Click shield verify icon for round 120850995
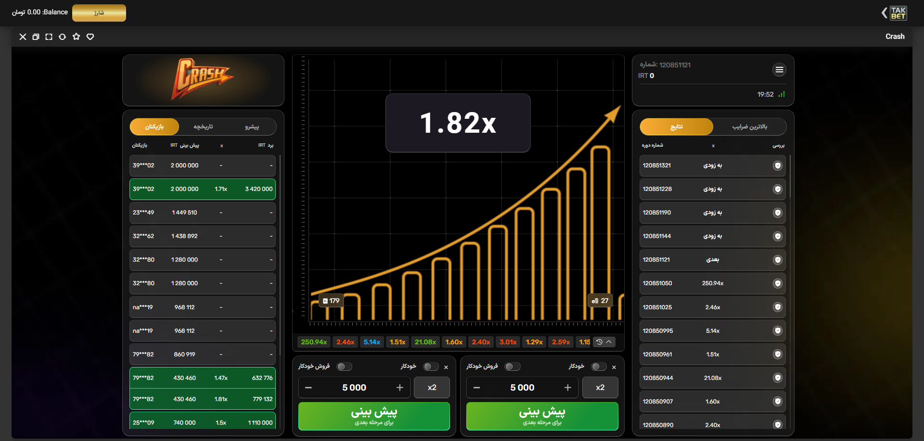This screenshot has width=924, height=441. pos(777,331)
